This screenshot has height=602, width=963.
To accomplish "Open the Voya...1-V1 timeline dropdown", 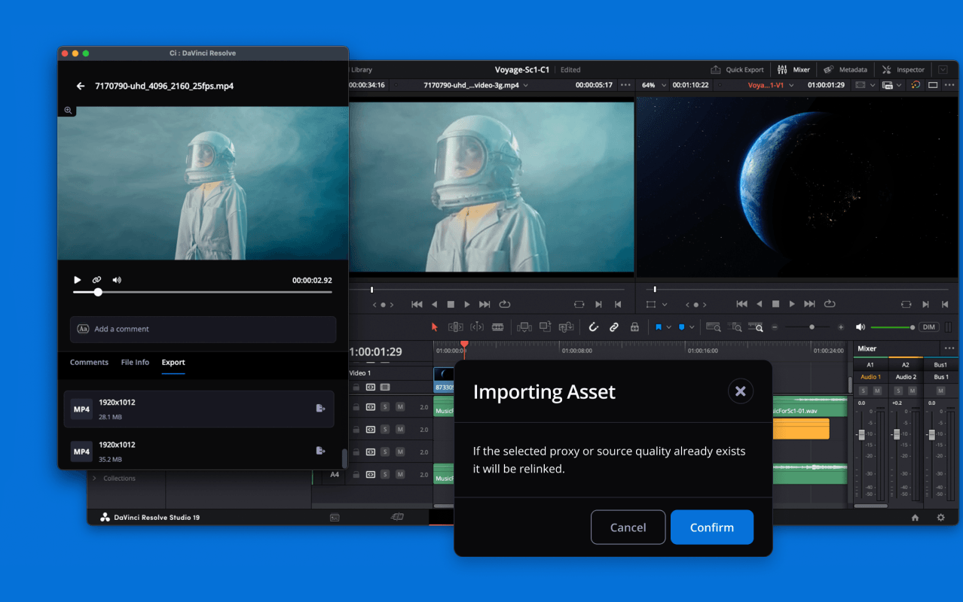I will point(790,86).
